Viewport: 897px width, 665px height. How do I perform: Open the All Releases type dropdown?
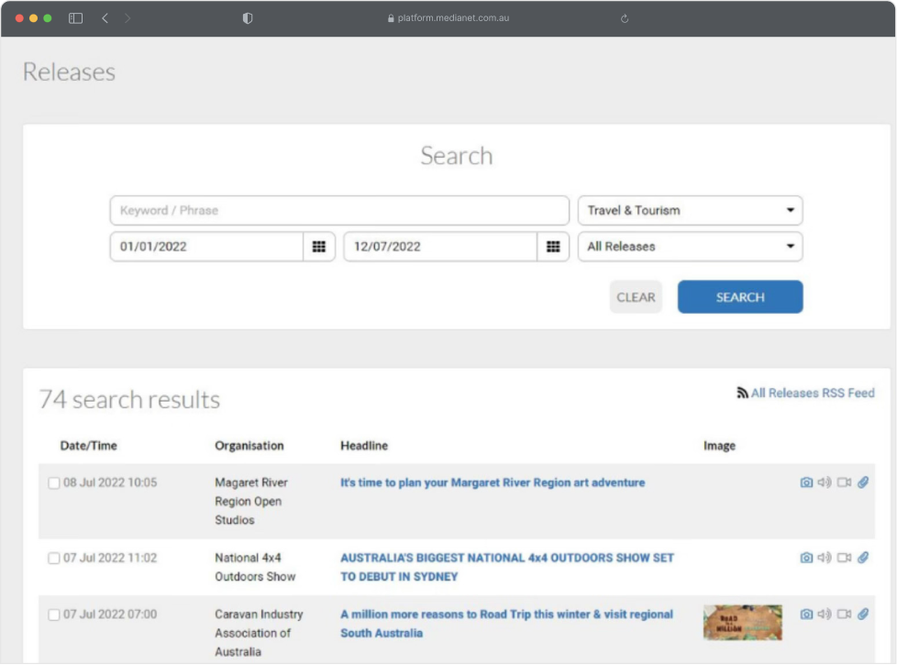(x=690, y=247)
